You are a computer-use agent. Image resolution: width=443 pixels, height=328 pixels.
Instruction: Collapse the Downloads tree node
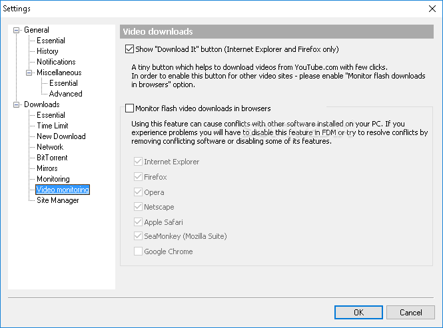[17, 104]
